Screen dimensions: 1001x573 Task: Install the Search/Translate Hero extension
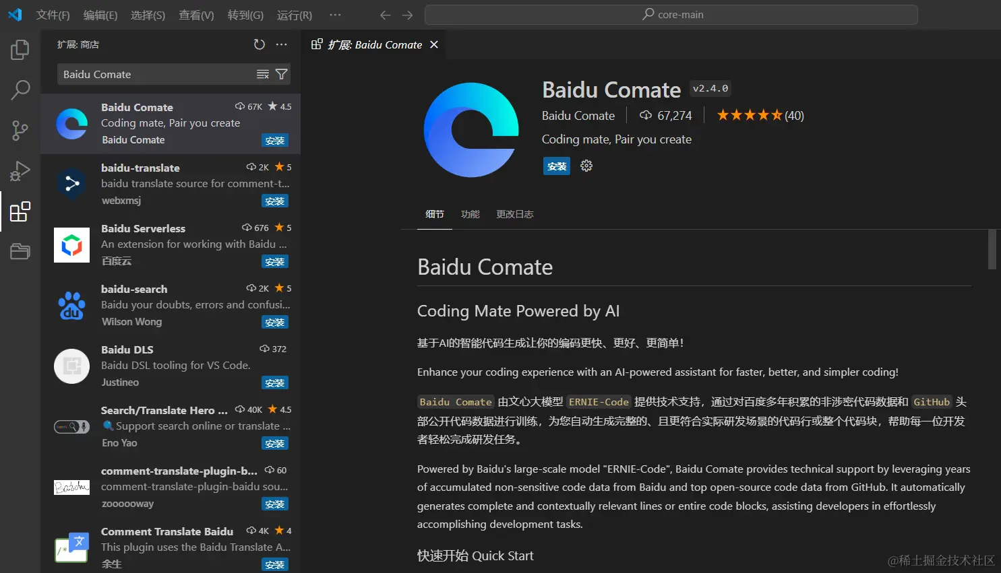(275, 444)
